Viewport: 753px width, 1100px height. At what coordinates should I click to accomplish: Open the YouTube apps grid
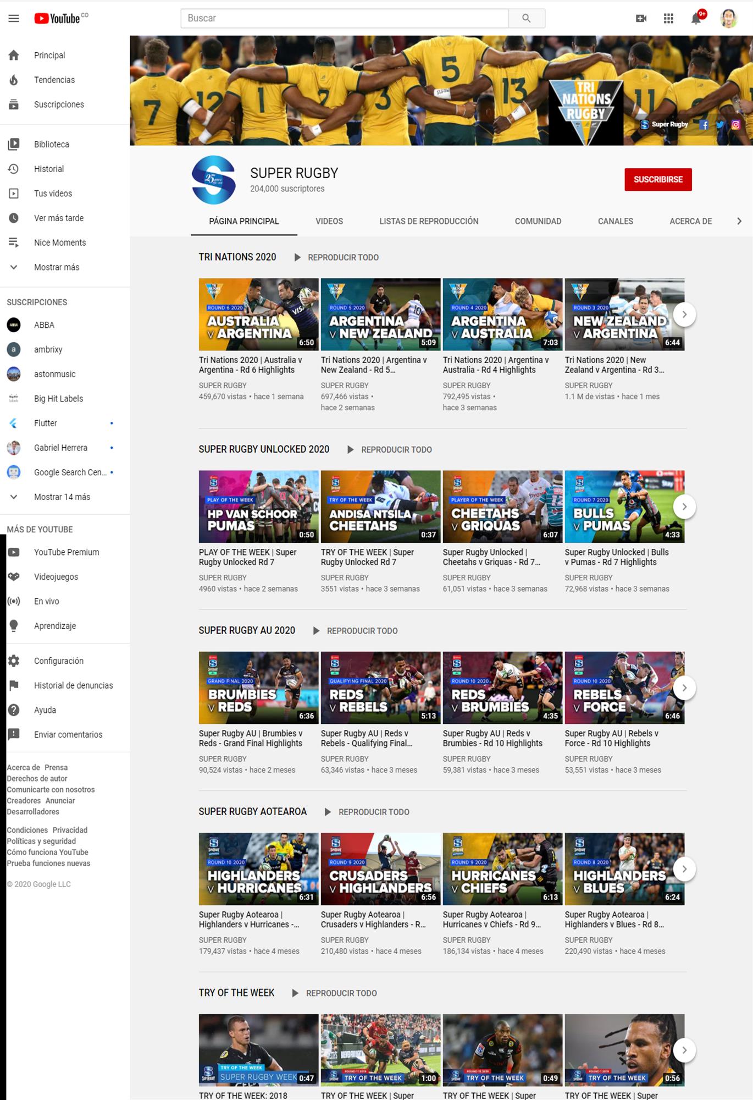pyautogui.click(x=668, y=19)
